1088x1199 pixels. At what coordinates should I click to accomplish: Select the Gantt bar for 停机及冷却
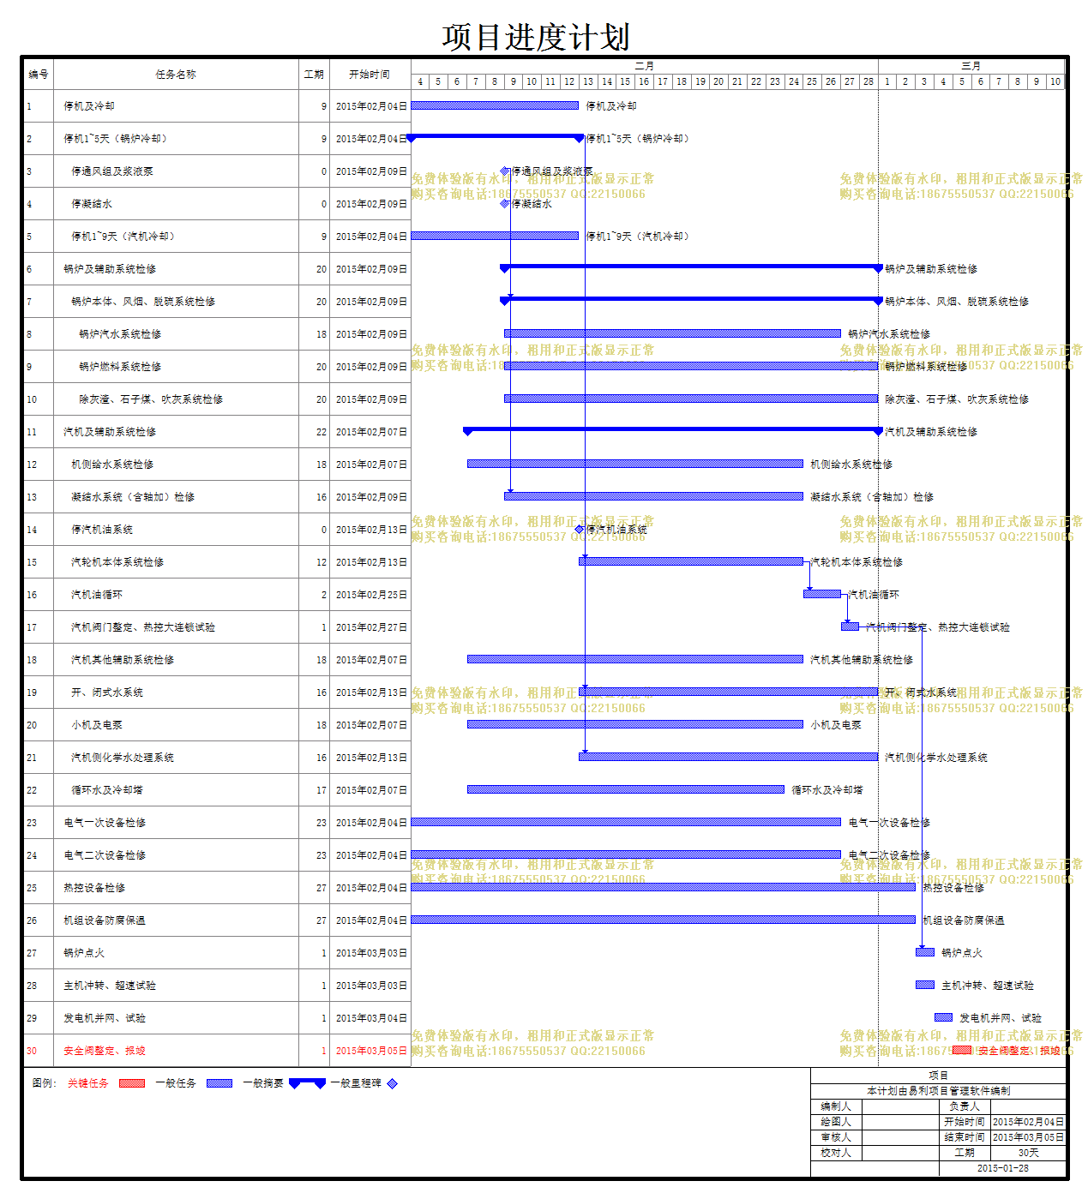(x=495, y=105)
